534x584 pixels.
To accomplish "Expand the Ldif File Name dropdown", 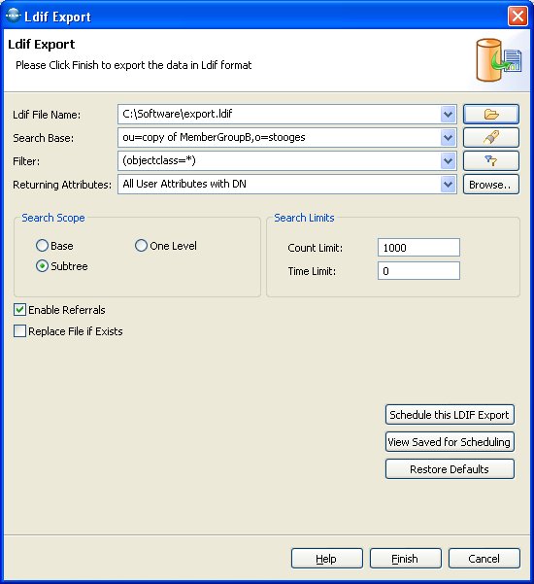I will tap(448, 114).
